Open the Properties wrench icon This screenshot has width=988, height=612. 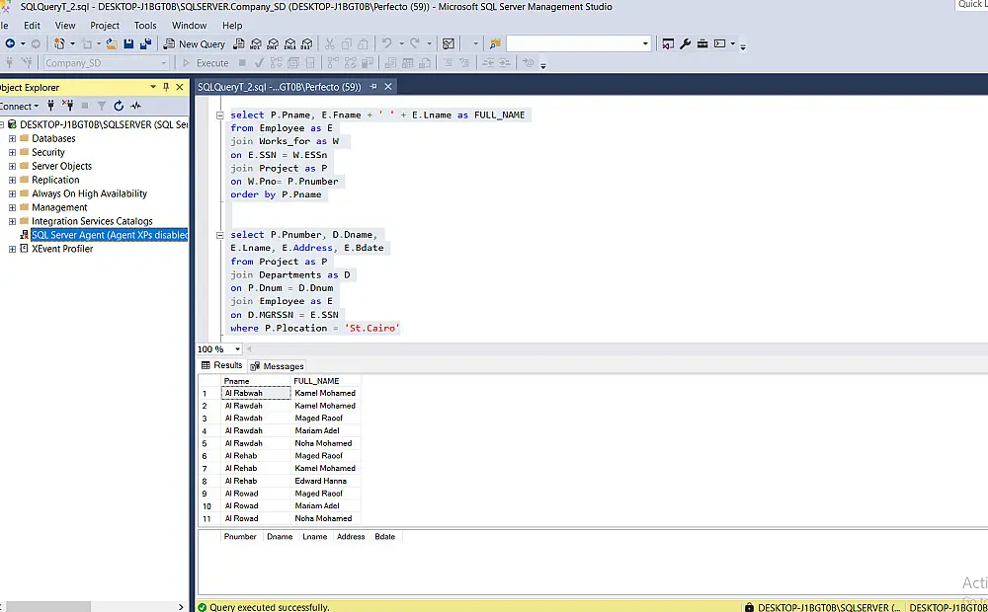[686, 43]
